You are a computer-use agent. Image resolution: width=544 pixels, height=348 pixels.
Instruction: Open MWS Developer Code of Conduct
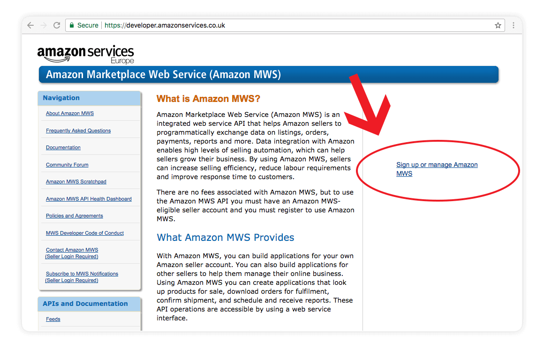point(85,233)
